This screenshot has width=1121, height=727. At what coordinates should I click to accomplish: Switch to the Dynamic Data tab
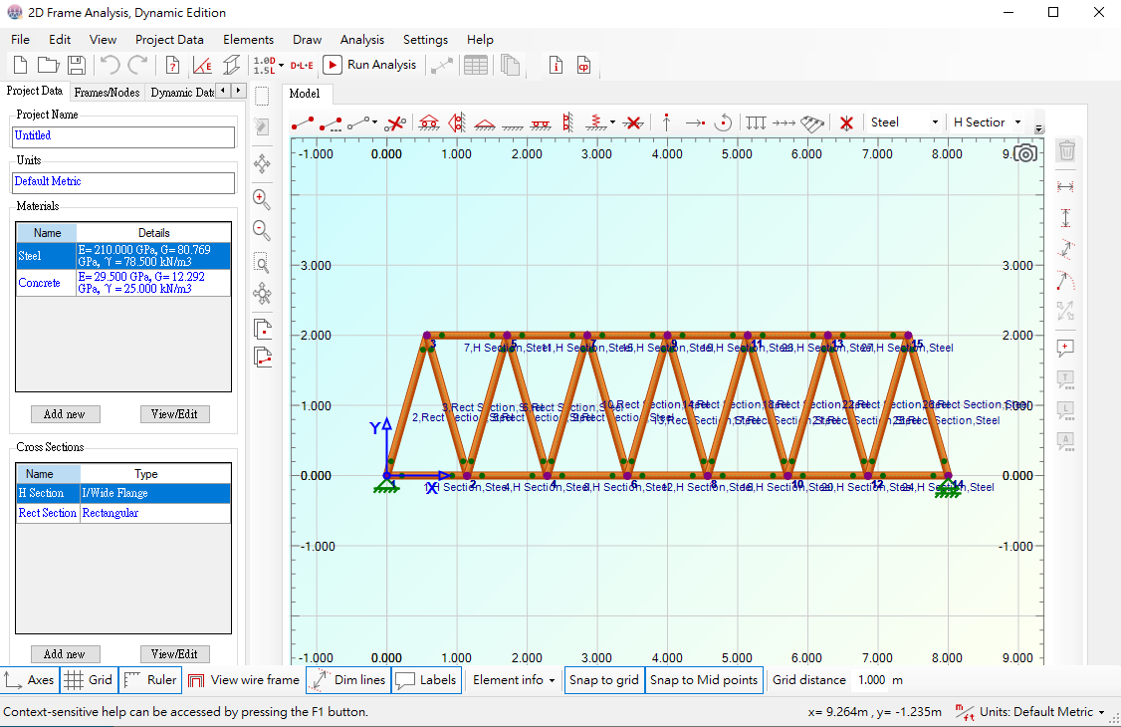coord(181,93)
